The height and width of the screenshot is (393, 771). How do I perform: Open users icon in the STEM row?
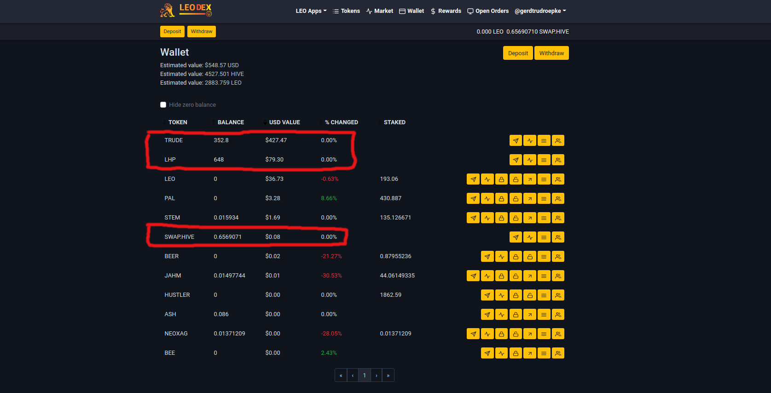tap(558, 218)
